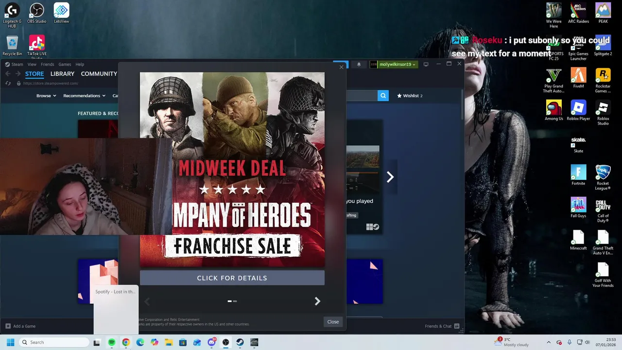Switch to the COMMUNITY tab

coord(99,74)
